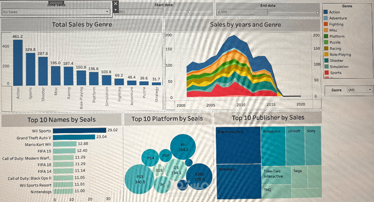The width and height of the screenshot is (374, 202).
Task: Select the PC bubble
Action: click(x=162, y=184)
